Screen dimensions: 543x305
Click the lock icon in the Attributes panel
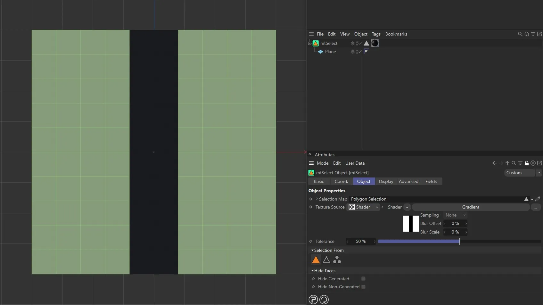(x=526, y=163)
